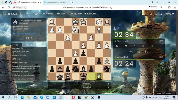Open challenges crossed-swords icon

[156, 14]
